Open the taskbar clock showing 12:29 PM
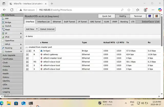Screen dimensions: 164x107 point(156,103)
